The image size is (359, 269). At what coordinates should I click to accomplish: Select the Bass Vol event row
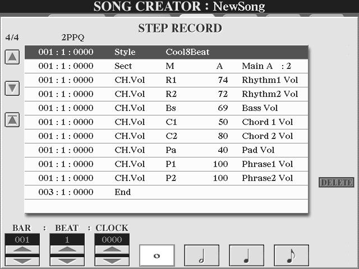[x=167, y=108]
